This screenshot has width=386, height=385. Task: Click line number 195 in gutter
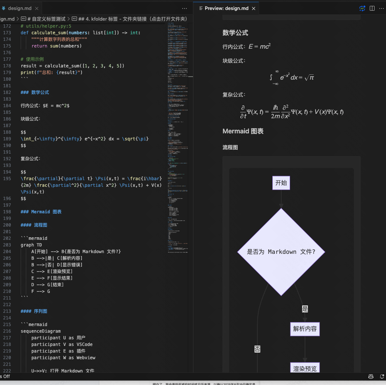tap(7, 179)
